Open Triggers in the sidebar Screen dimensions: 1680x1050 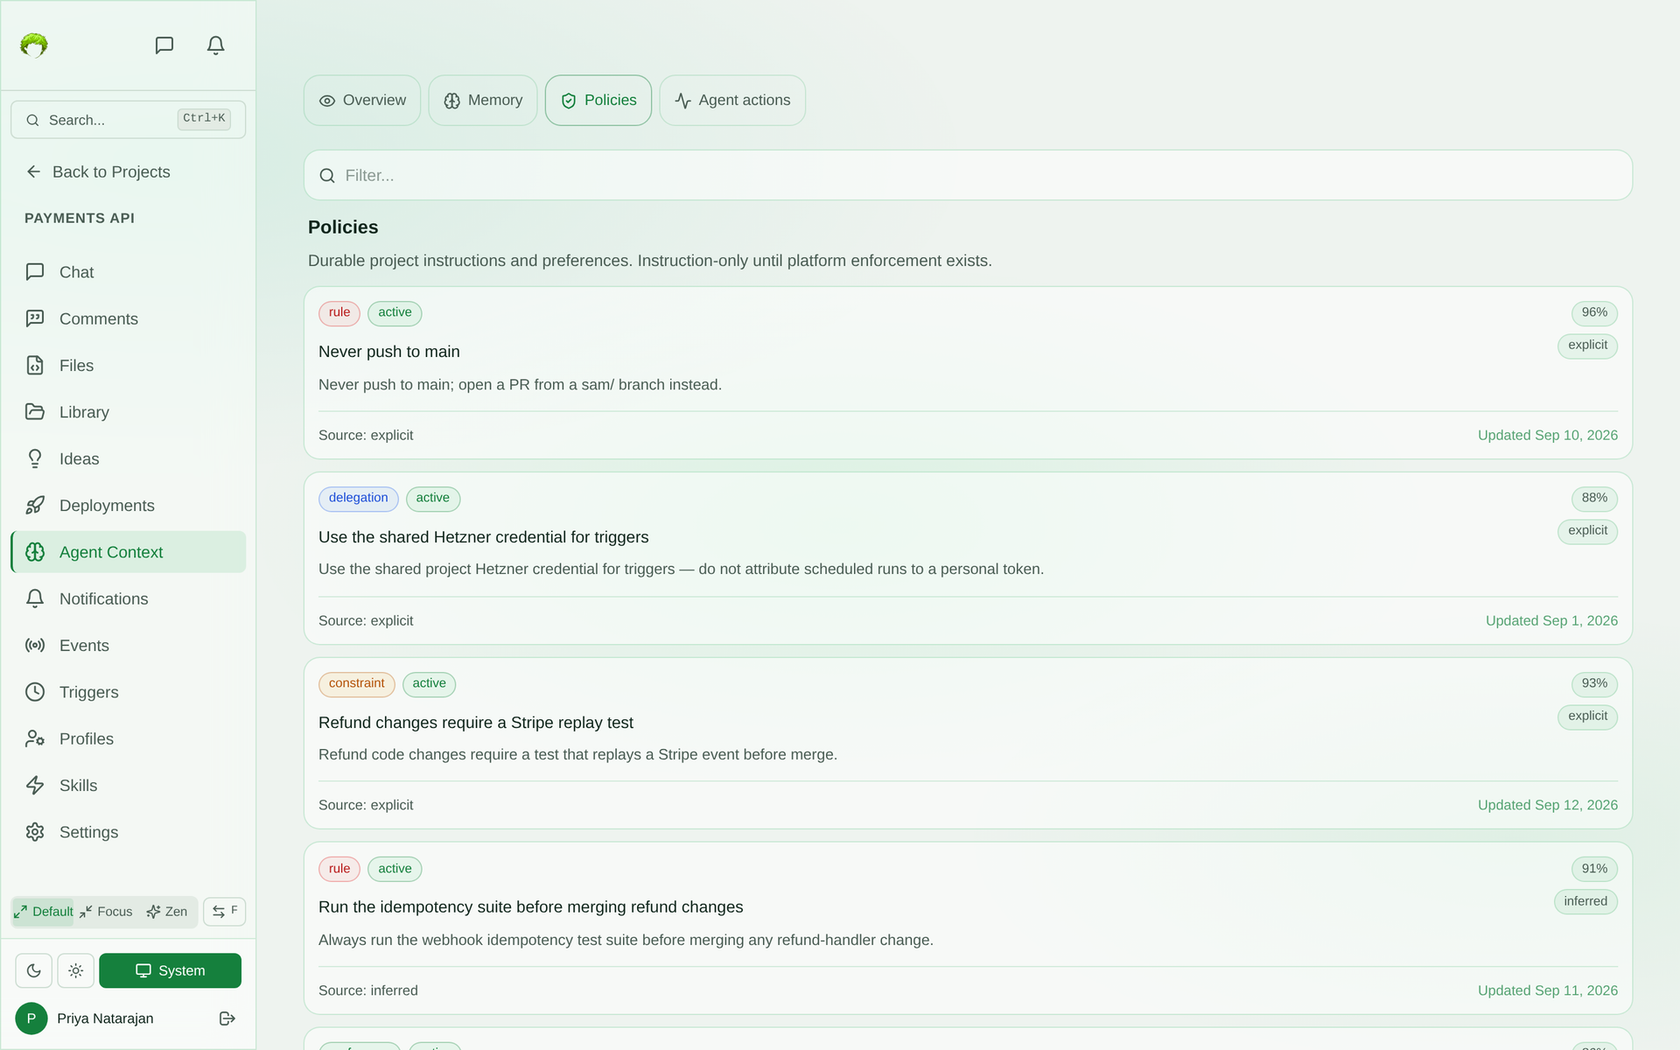click(129, 692)
